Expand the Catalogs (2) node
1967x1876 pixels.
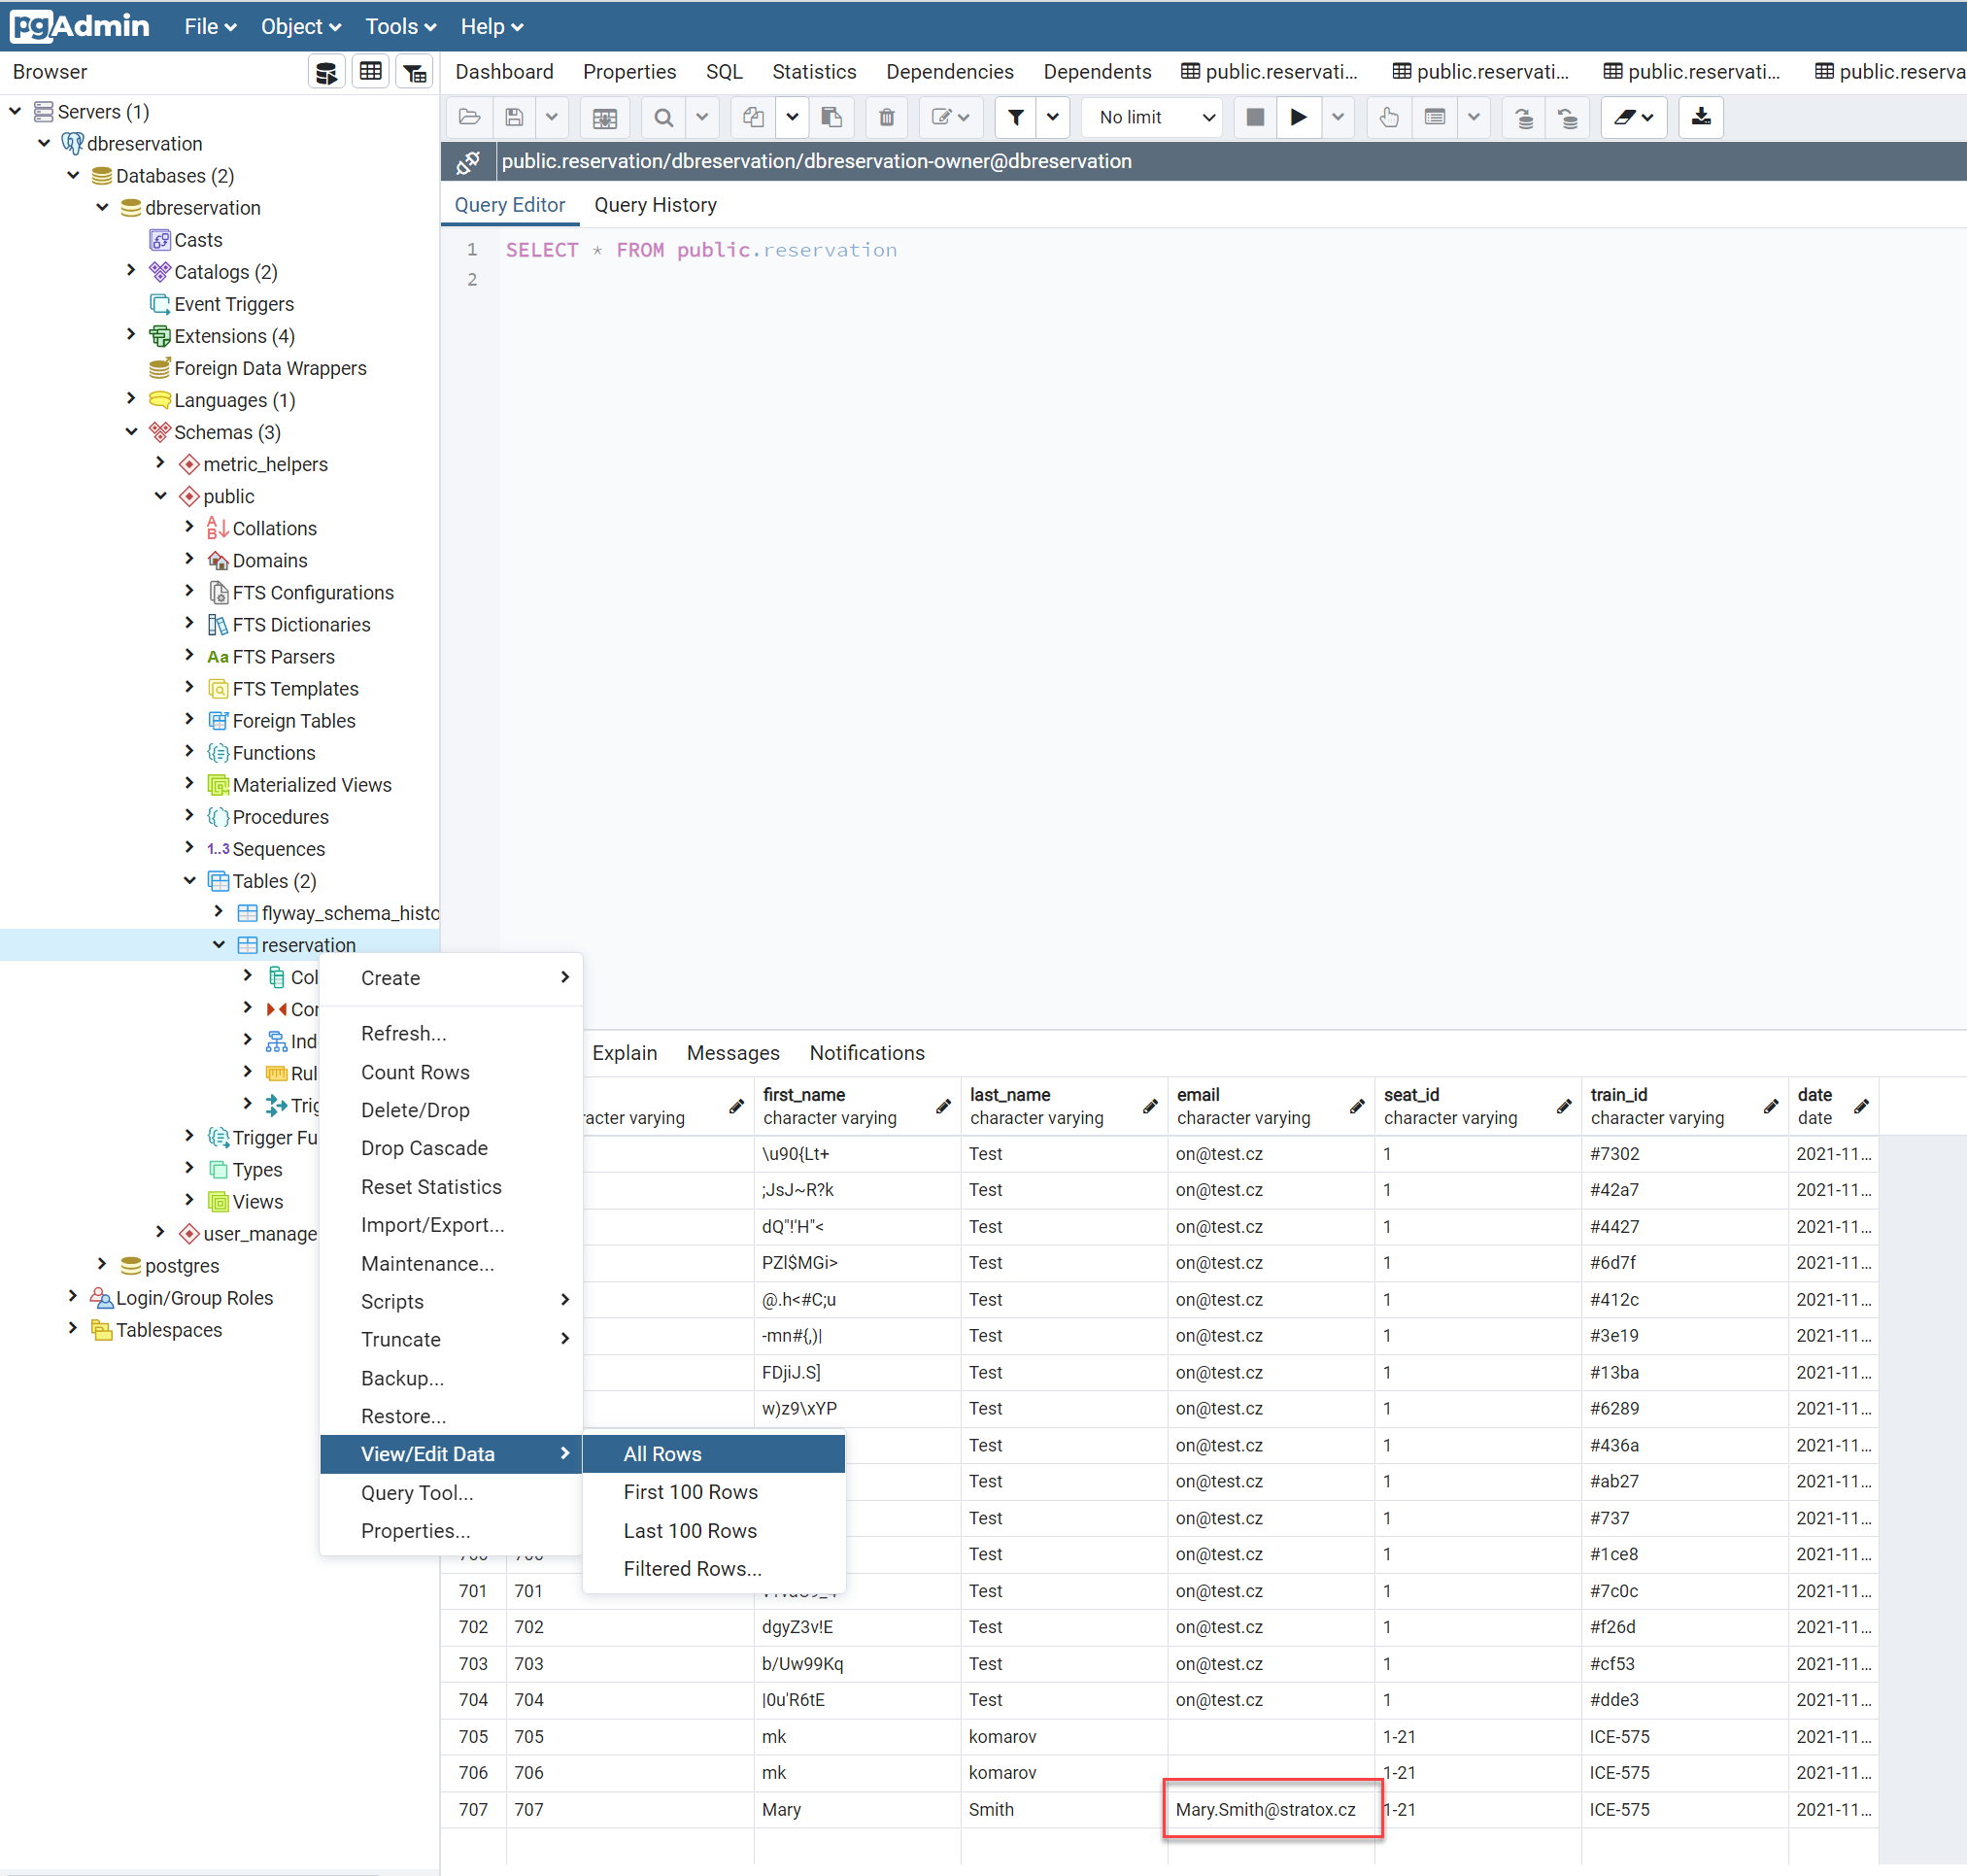(x=131, y=271)
